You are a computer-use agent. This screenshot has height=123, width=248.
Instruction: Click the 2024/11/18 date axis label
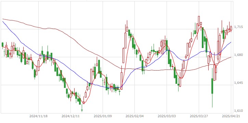(38, 116)
